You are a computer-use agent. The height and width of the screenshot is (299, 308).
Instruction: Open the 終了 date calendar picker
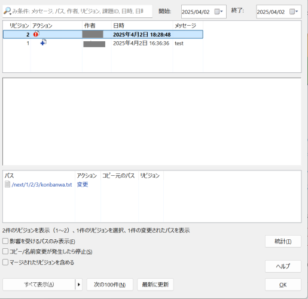click(294, 11)
